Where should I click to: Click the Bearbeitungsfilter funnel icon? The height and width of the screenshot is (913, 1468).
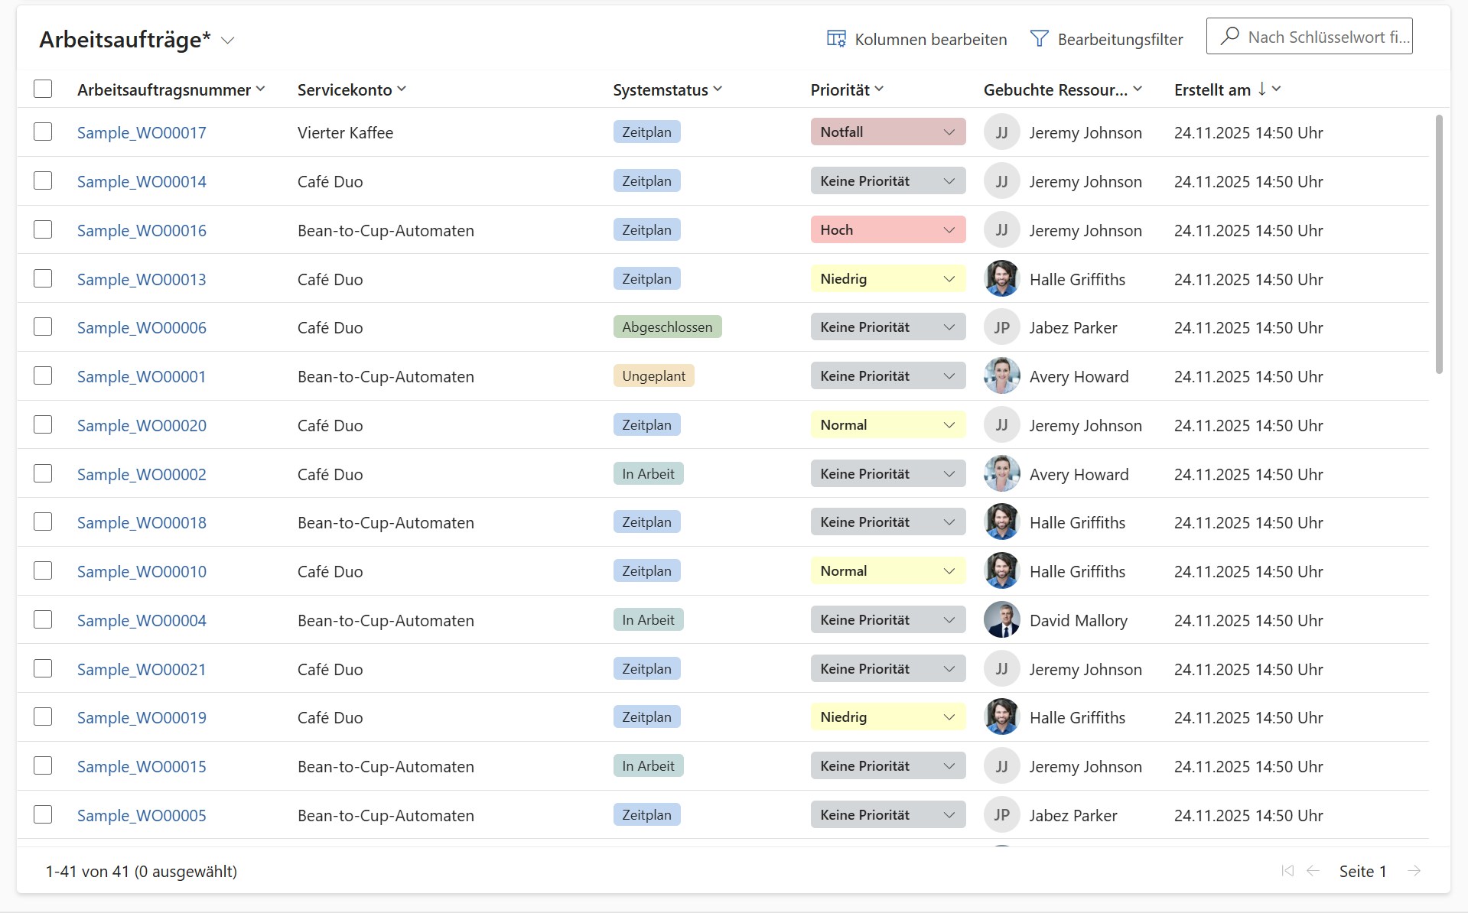tap(1039, 39)
